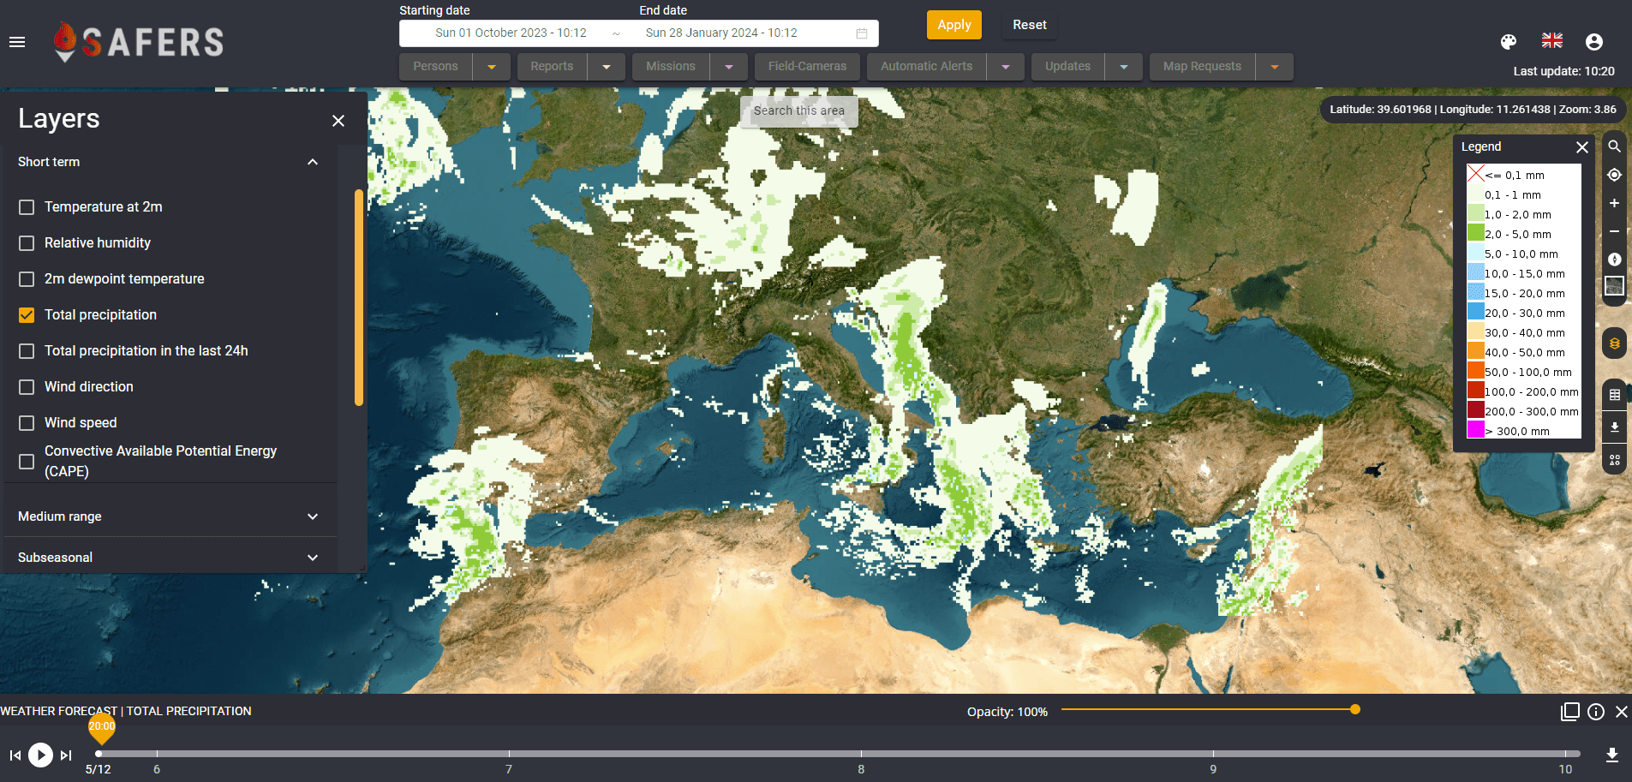Click the 20:00 timeline marker pin
1632x782 pixels.
(102, 727)
